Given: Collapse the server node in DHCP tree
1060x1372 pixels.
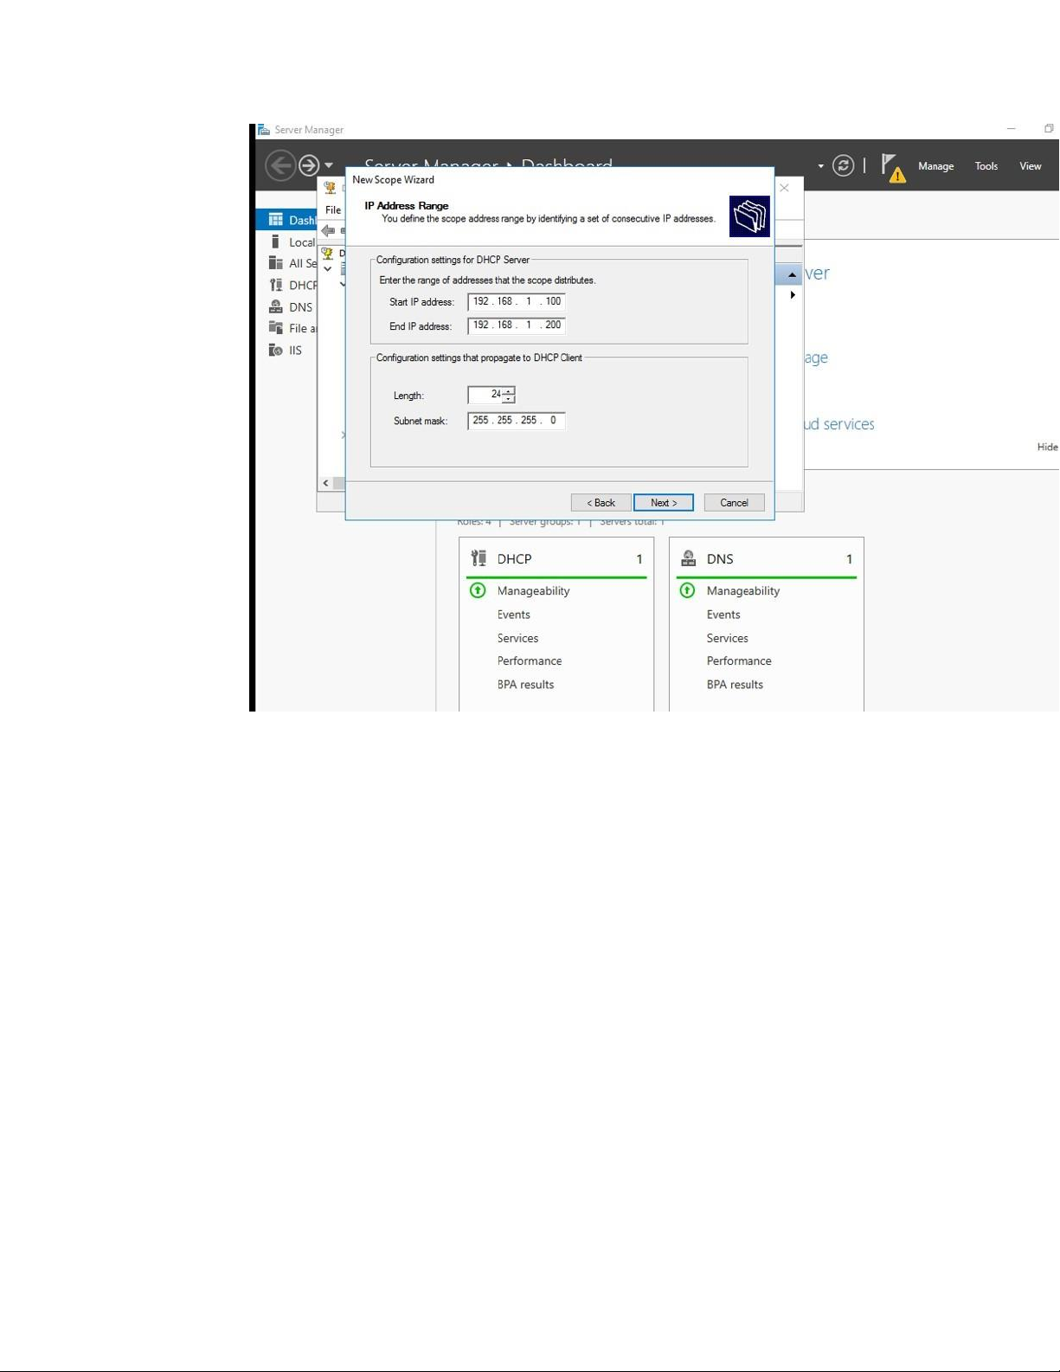Looking at the screenshot, I should tap(328, 268).
